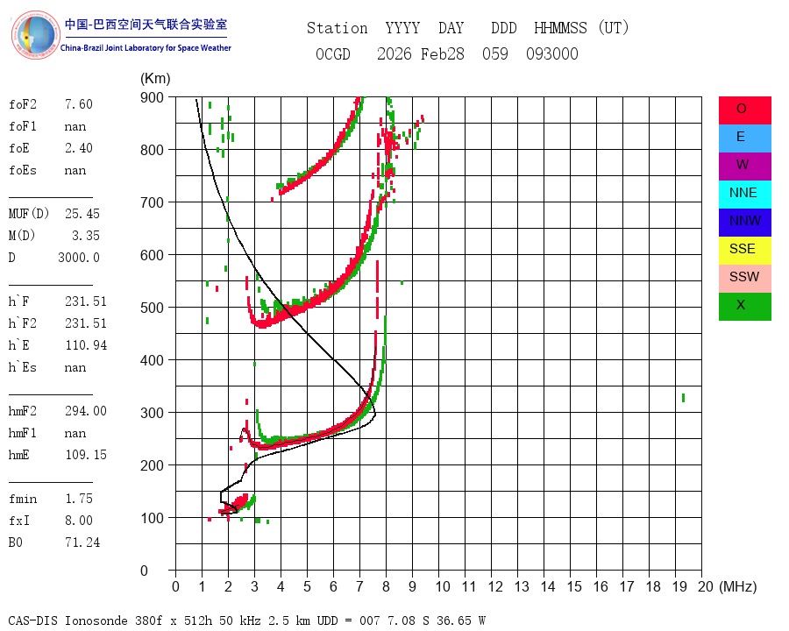Click the foF2 value 7.60
The width and height of the screenshot is (789, 631).
[x=79, y=104]
